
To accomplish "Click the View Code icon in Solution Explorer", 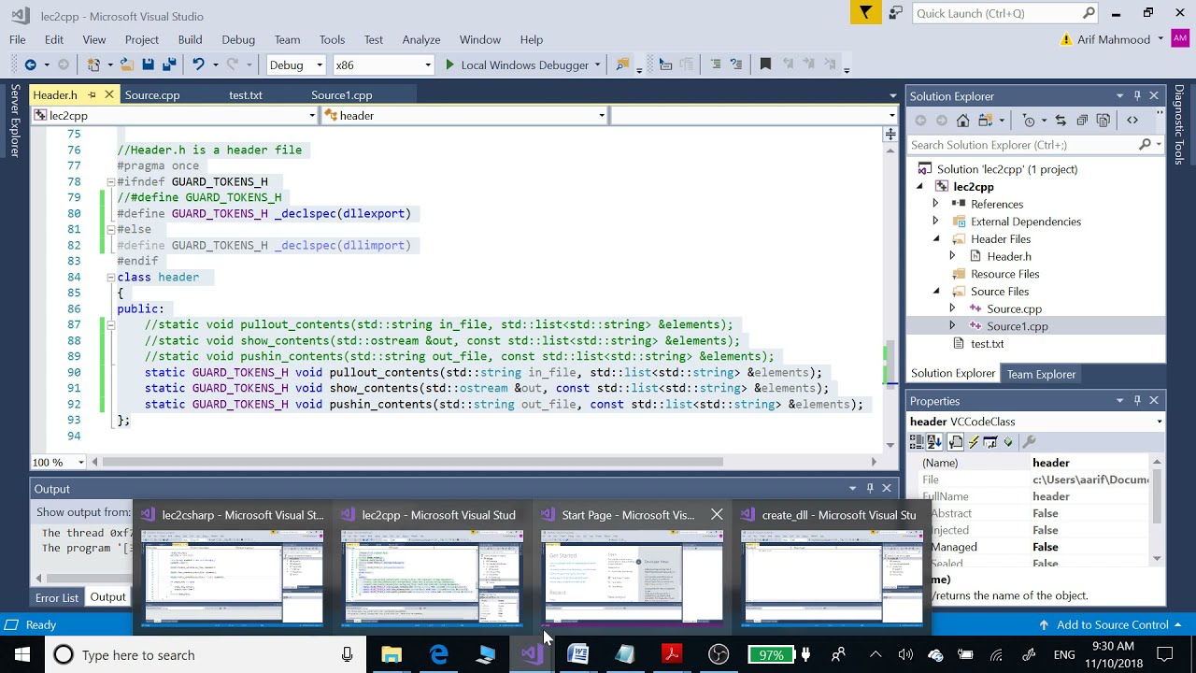I will tap(1132, 121).
